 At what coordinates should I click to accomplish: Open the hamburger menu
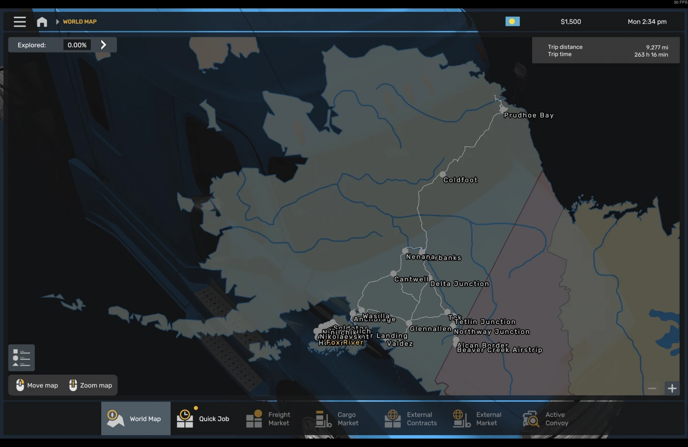click(20, 21)
